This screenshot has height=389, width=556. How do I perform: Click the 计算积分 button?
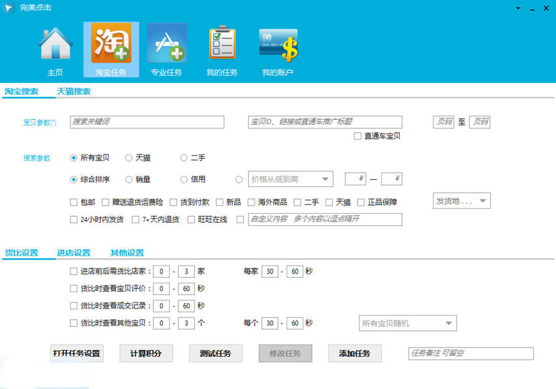click(x=146, y=353)
